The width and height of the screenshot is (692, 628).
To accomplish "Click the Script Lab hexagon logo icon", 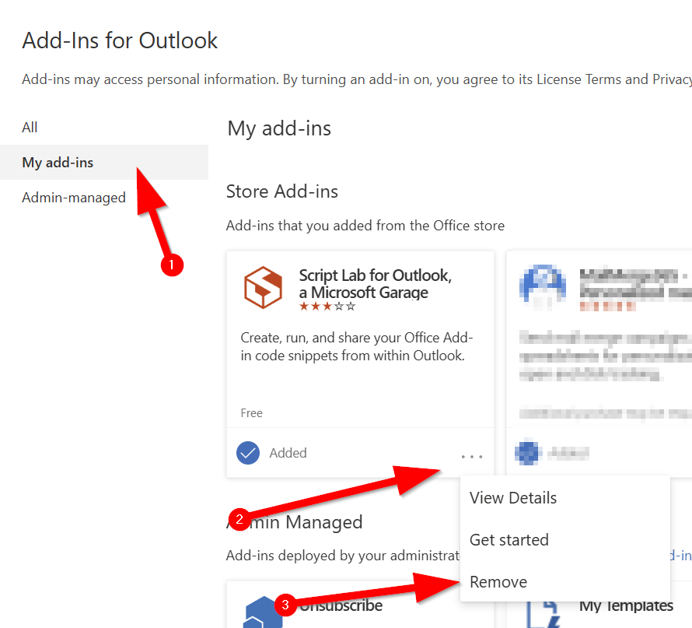I will point(263,287).
